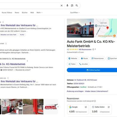Click Fotos ansehen on building photo
The width and height of the screenshot is (117, 117).
pos(87,36)
